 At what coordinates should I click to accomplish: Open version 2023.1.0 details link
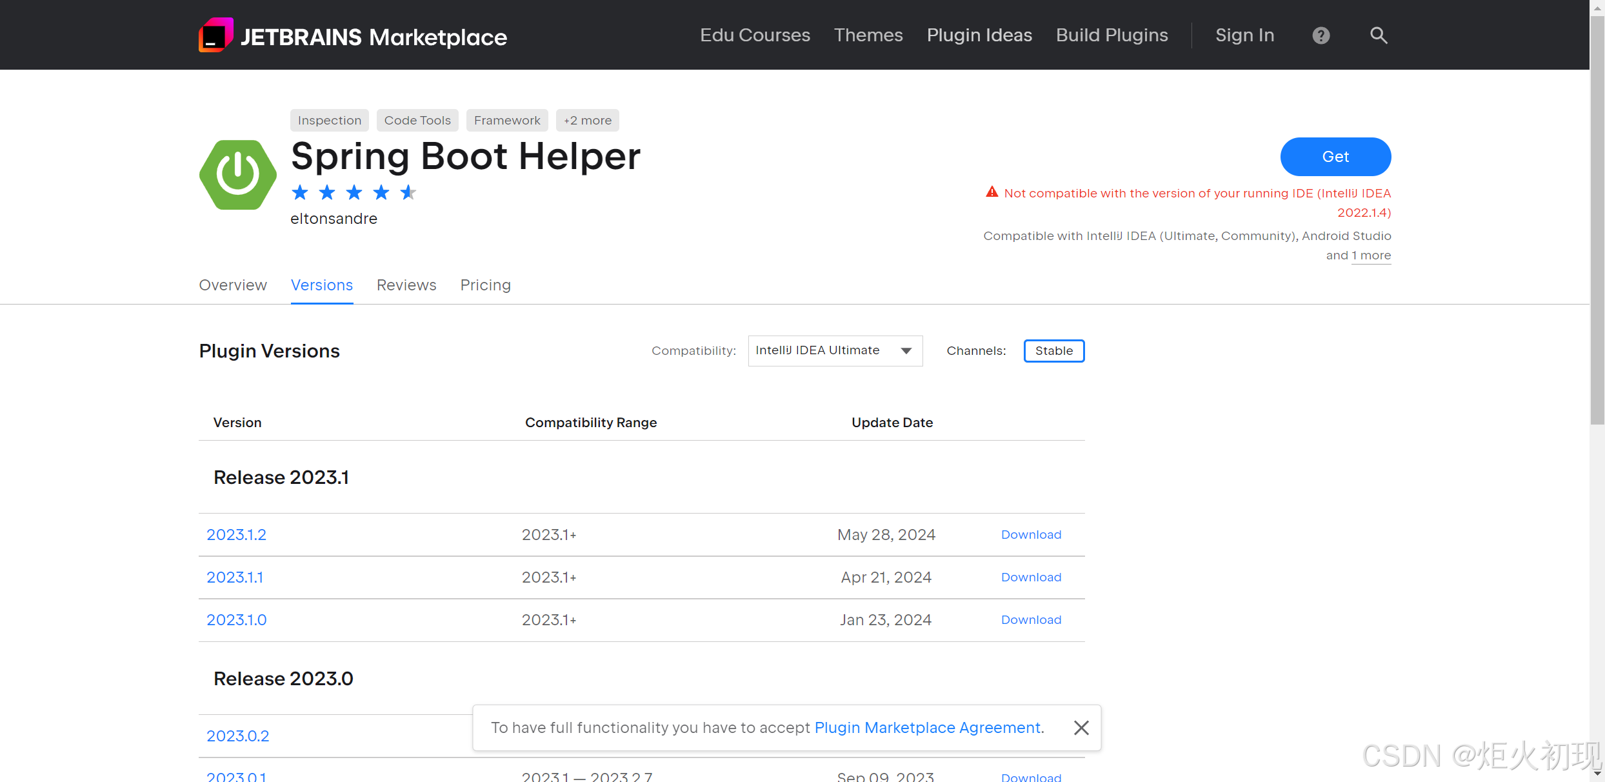236,620
